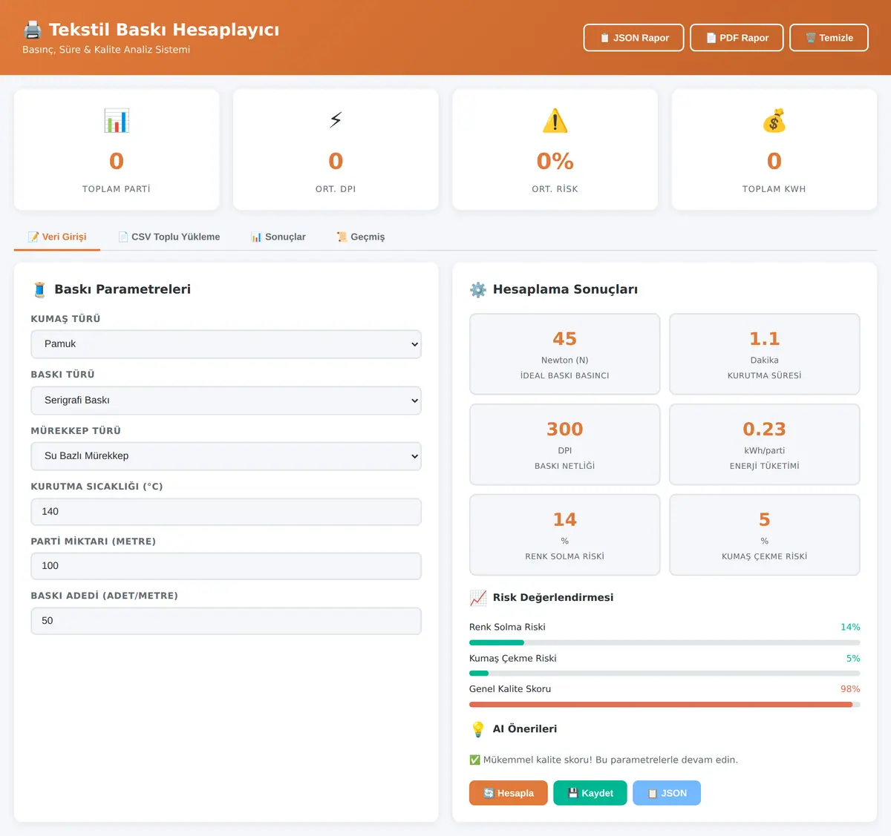The height and width of the screenshot is (836, 891).
Task: Click the bar chart icon above Toplam Parti
Action: 117,120
